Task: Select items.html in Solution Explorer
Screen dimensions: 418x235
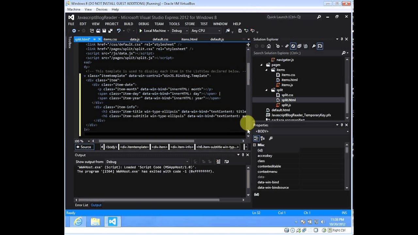Action: click(x=290, y=80)
